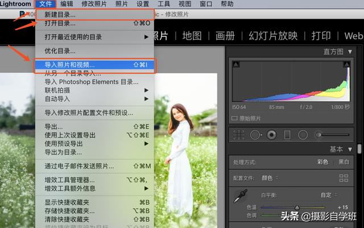Screen dimensions: 364x228
Task: Choose 显示快捷收藏夹 menu item
Action: coord(94,202)
